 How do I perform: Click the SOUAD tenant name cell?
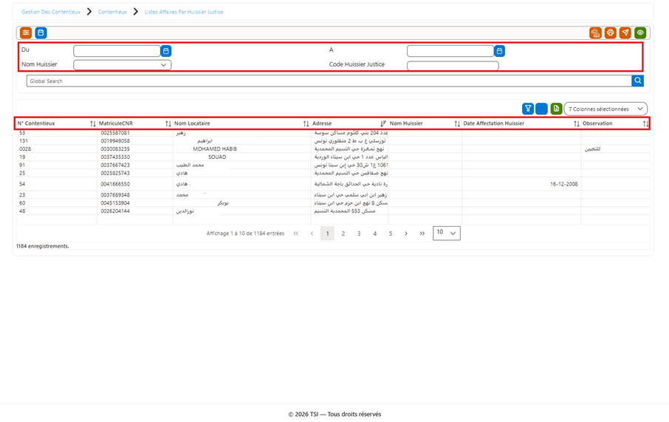click(242, 157)
